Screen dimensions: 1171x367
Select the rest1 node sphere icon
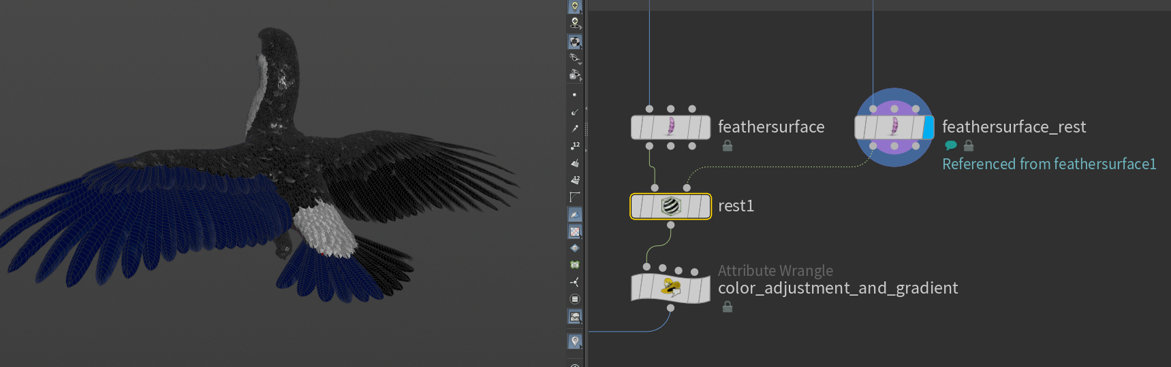pos(671,206)
